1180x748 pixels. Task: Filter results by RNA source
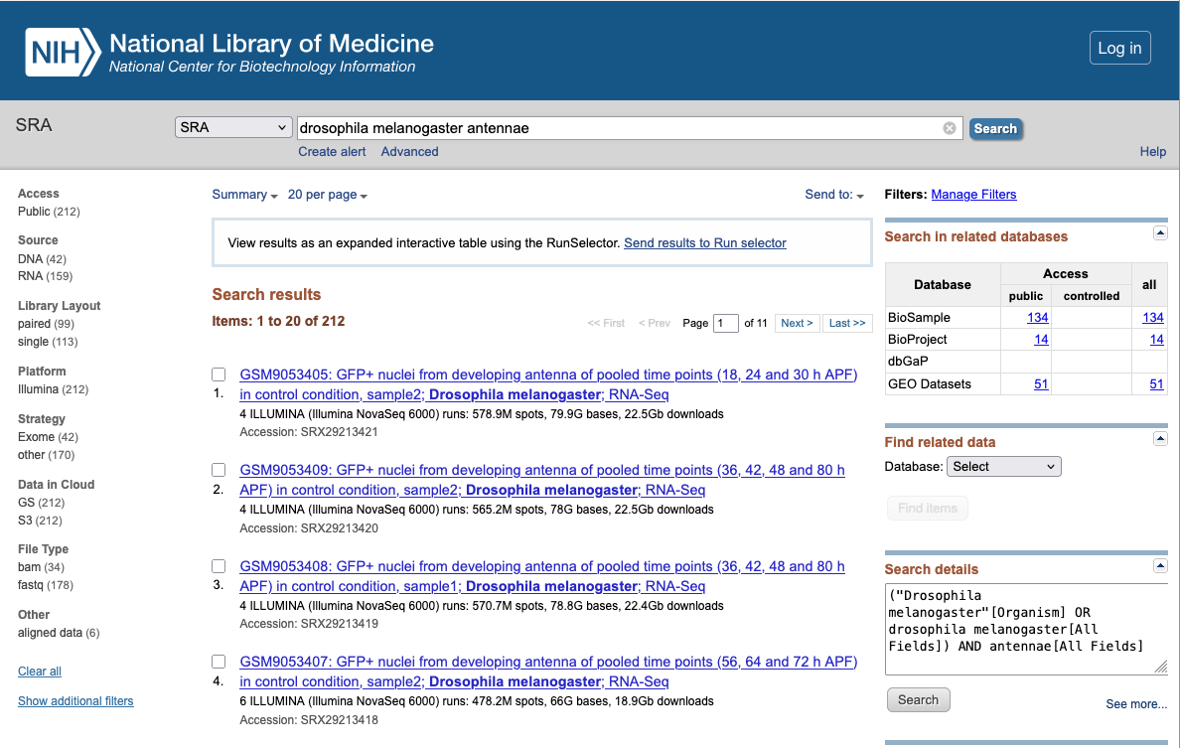point(29,276)
